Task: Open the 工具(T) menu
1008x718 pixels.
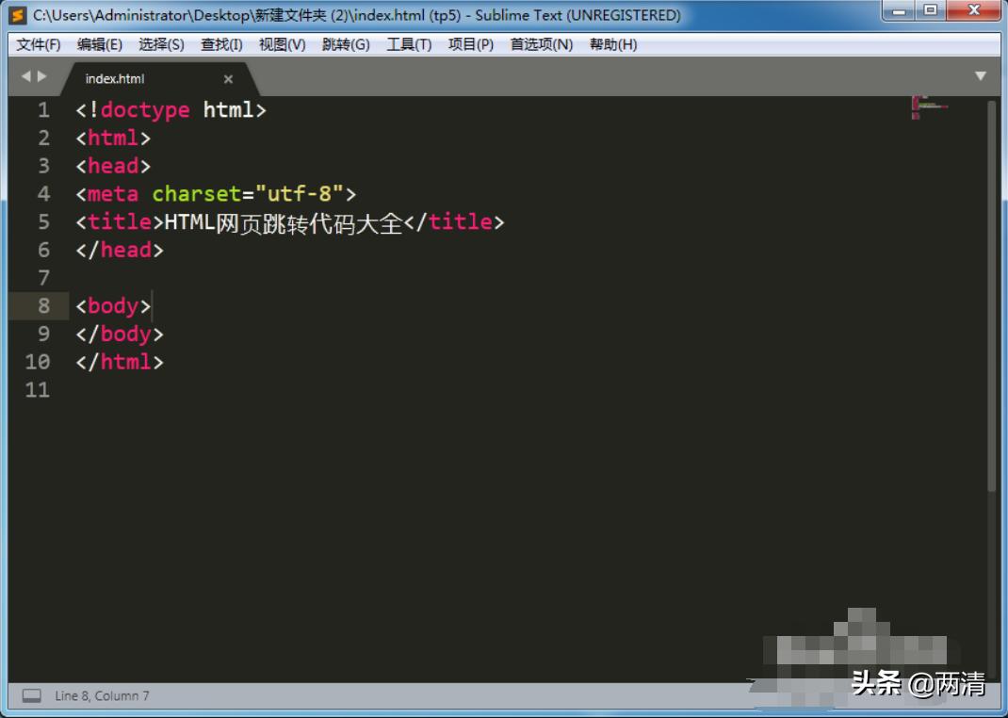Action: pos(409,44)
